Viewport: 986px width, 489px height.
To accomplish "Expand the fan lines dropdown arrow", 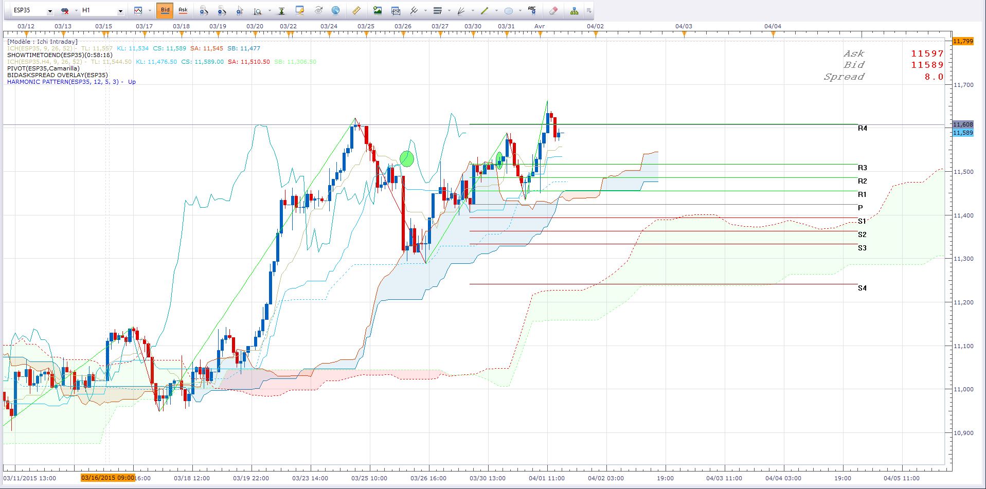I will click(x=473, y=11).
